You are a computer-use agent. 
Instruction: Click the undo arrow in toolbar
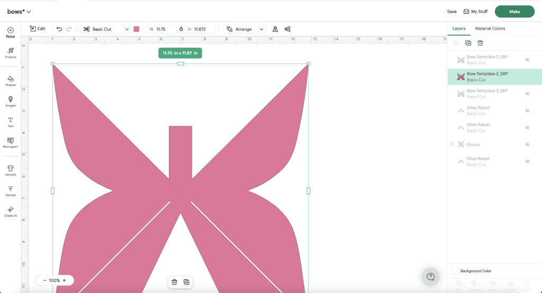59,29
